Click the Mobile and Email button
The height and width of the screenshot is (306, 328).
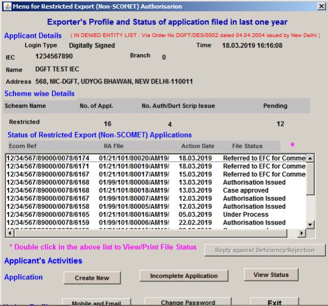point(97,302)
